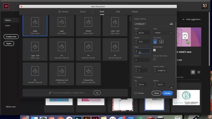Open the Saved tab
The height and width of the screenshot is (119, 212).
click(x=82, y=12)
